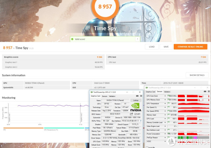Open the GPU Load sensor dropdown
211x148 pixels.
click(x=165, y=119)
